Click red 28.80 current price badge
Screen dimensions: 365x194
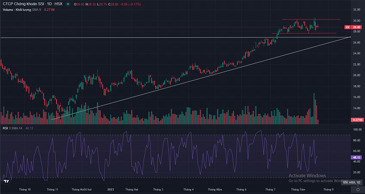coord(357,27)
